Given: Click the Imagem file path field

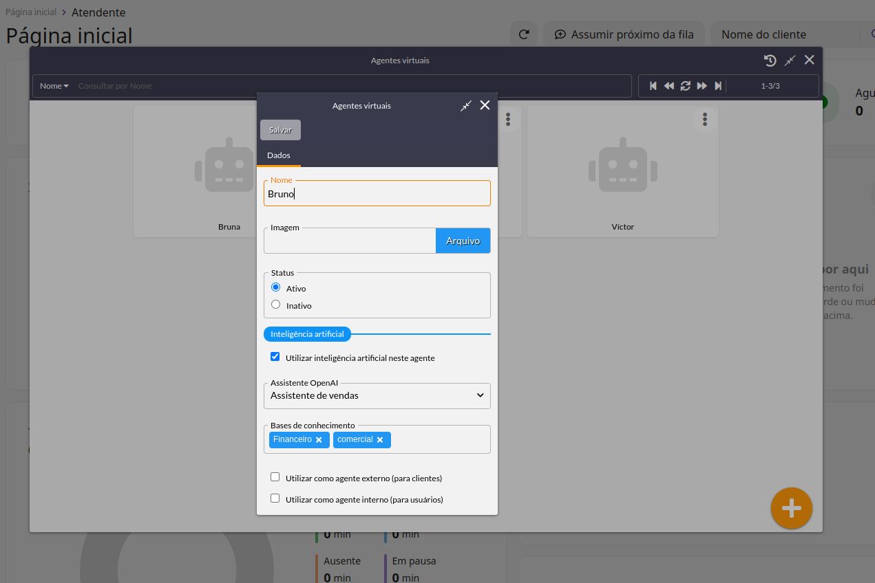Looking at the screenshot, I should pyautogui.click(x=350, y=241).
